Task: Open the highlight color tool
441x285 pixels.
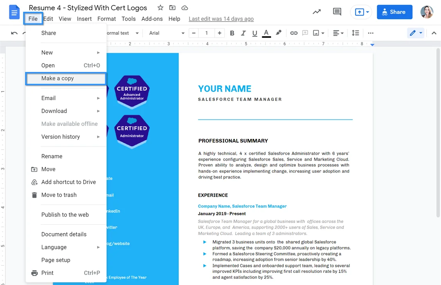Action: pos(279,33)
